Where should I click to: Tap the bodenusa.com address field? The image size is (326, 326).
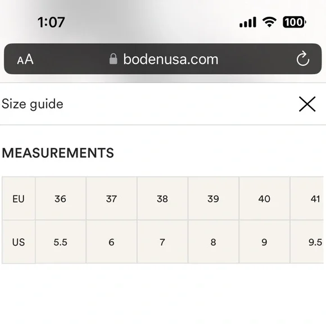tap(163, 59)
